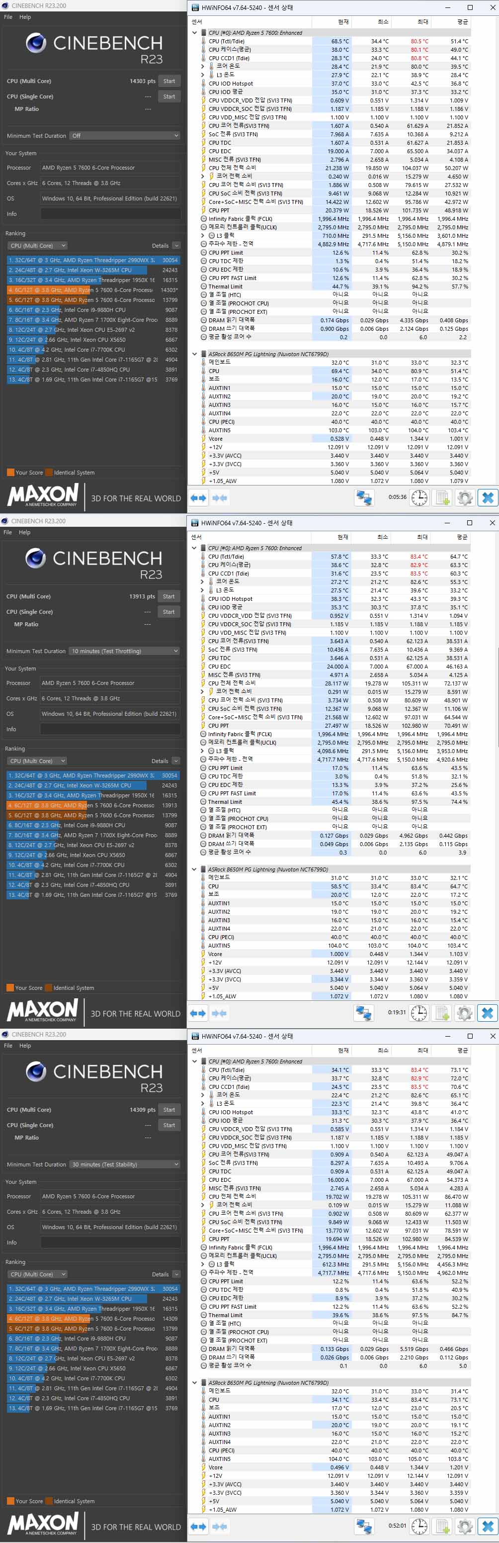
Task: Open Help menu in Cinebench scoring 14303 pts
Action: tap(25, 17)
